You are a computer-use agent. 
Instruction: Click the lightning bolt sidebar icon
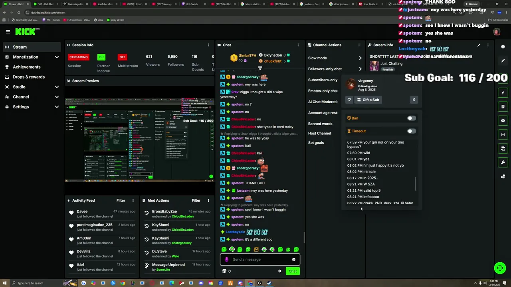[x=503, y=93]
